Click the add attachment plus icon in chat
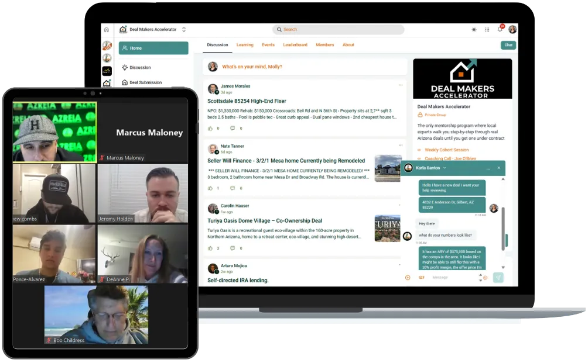 tap(408, 278)
